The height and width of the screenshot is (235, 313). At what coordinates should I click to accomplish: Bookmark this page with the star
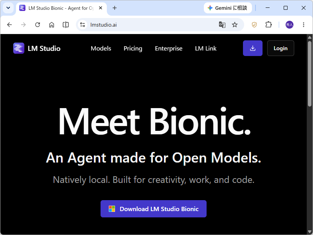[235, 25]
